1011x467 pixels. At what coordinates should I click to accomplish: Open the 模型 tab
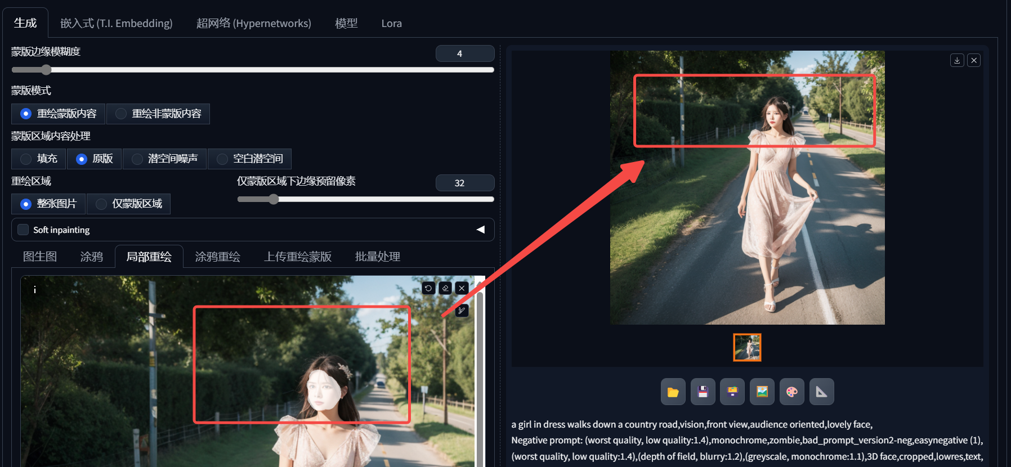tap(346, 23)
